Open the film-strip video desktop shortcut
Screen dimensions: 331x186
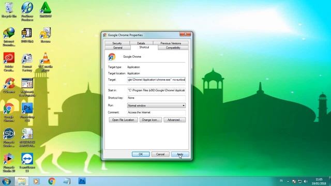pos(27,35)
